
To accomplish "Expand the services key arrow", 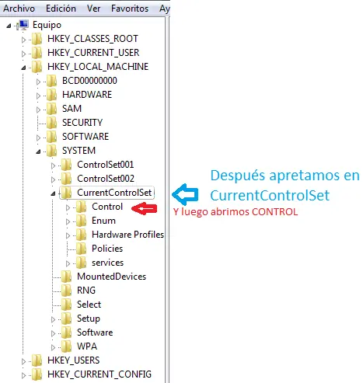I will click(68, 263).
